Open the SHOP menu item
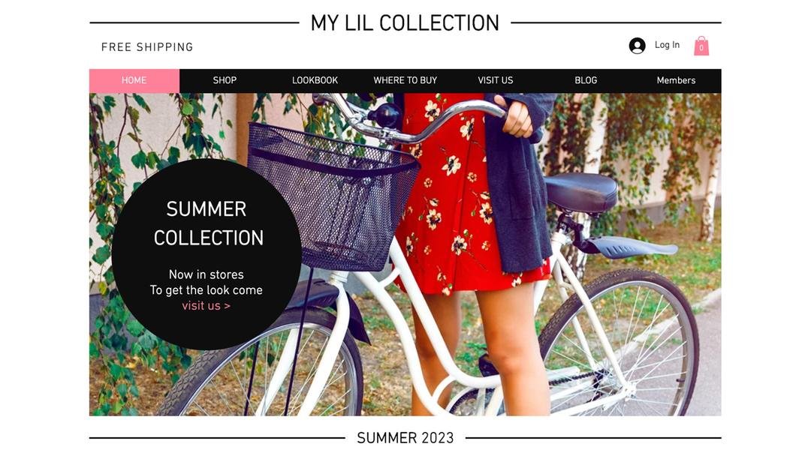This screenshot has height=456, width=811. tap(225, 80)
